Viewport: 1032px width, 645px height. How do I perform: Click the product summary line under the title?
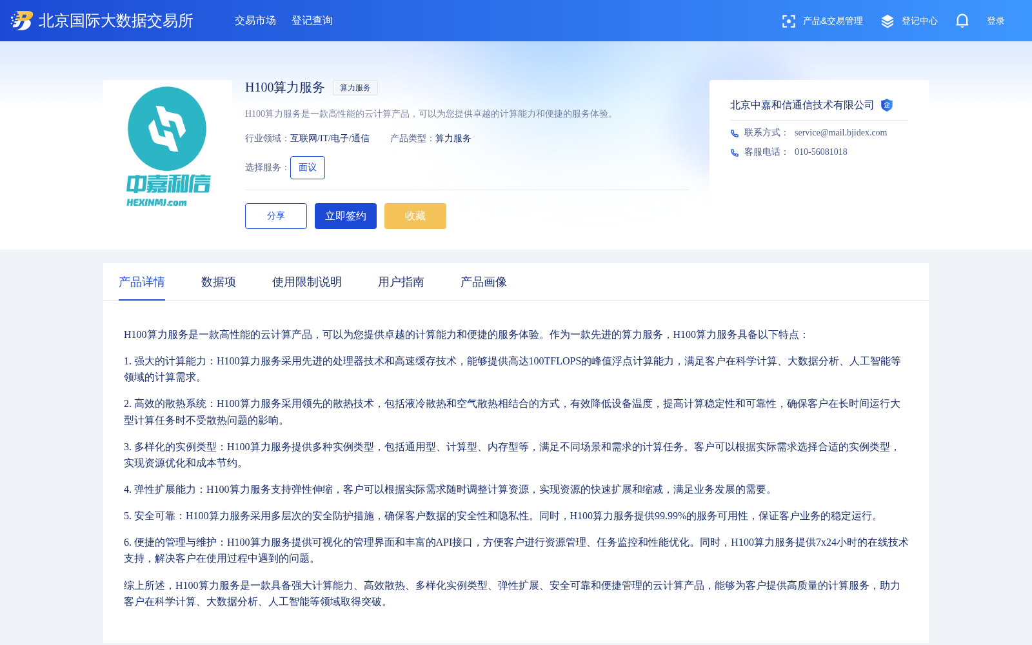tap(431, 114)
